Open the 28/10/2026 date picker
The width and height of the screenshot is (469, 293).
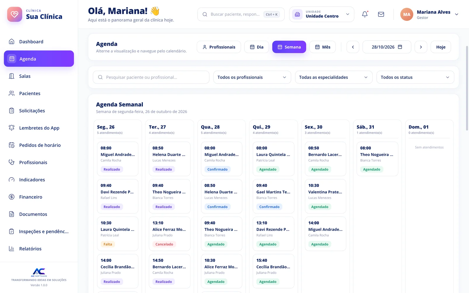[x=387, y=47]
